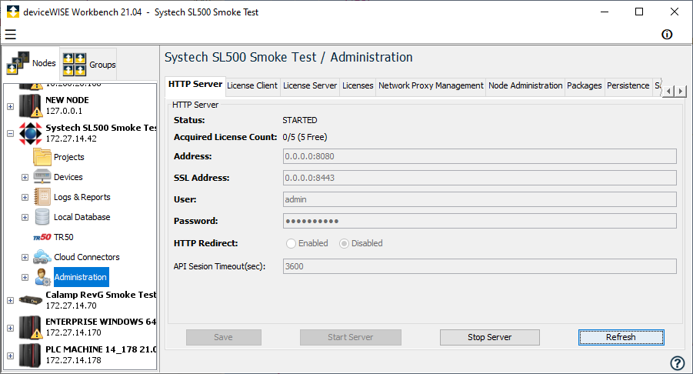Click the Start Server button

click(351, 337)
